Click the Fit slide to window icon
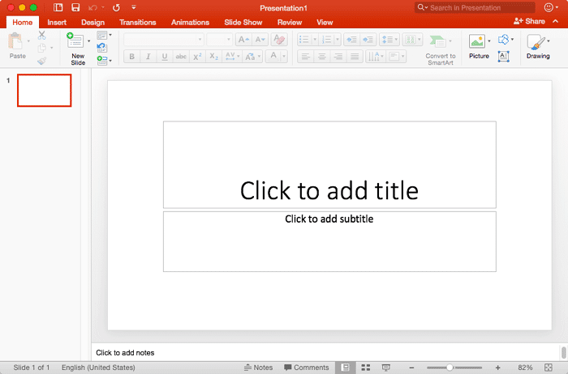Screen dimensions: 568x374 (549, 368)
